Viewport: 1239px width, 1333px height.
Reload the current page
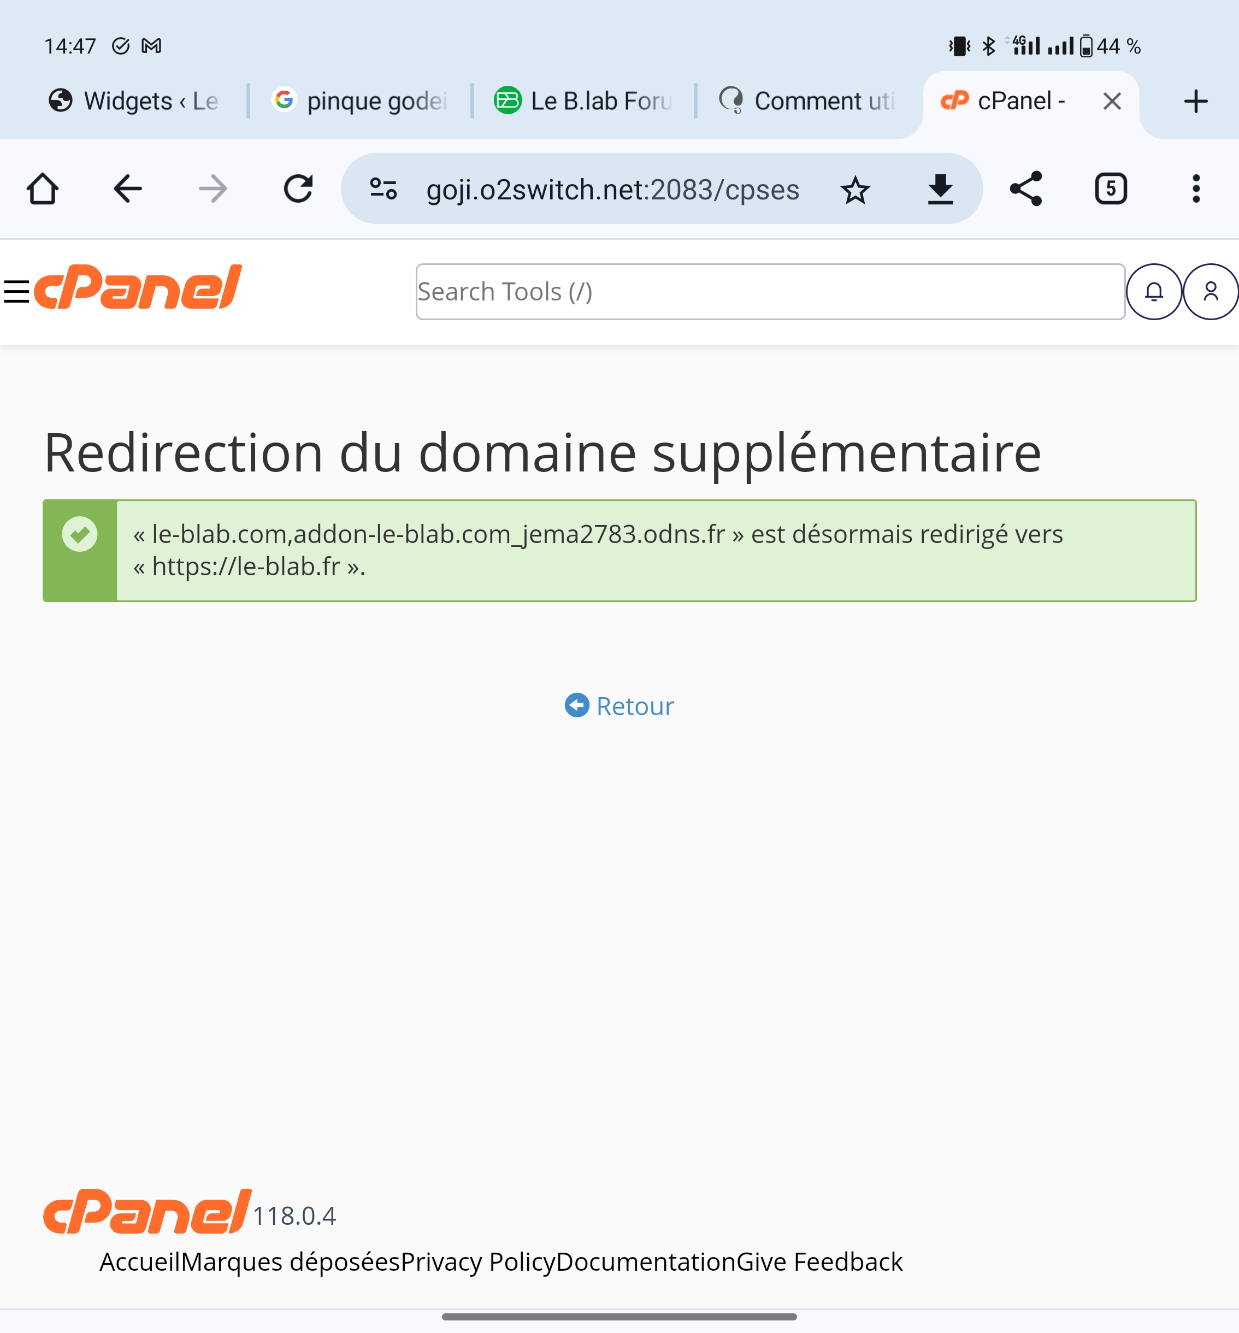click(298, 189)
